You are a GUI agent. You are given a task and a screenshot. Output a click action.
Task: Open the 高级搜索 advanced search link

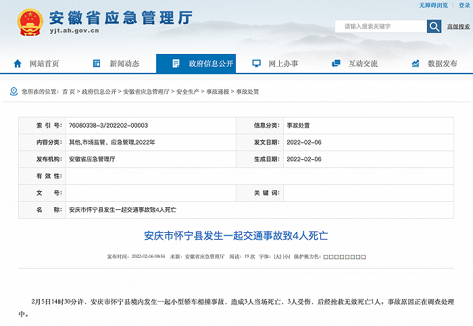pos(458,27)
